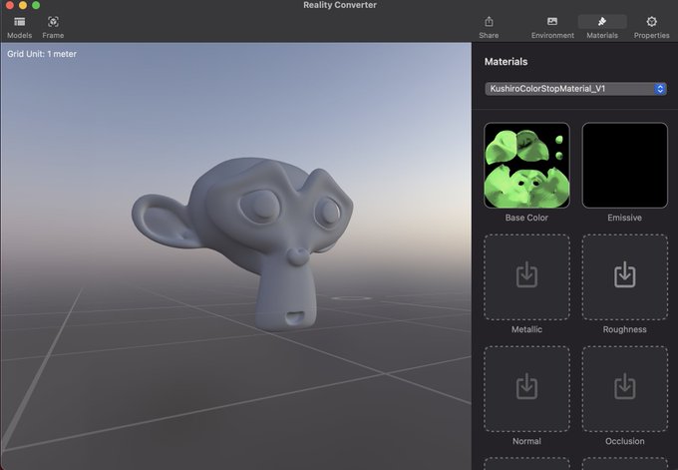Click the Frame toolbar icon
This screenshot has width=678, height=470.
(x=53, y=27)
